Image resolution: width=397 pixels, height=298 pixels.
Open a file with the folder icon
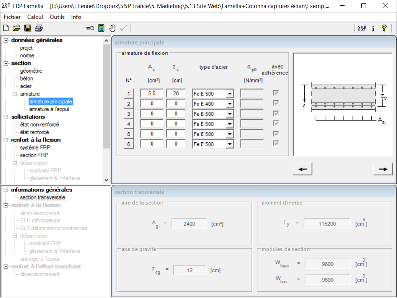point(16,28)
